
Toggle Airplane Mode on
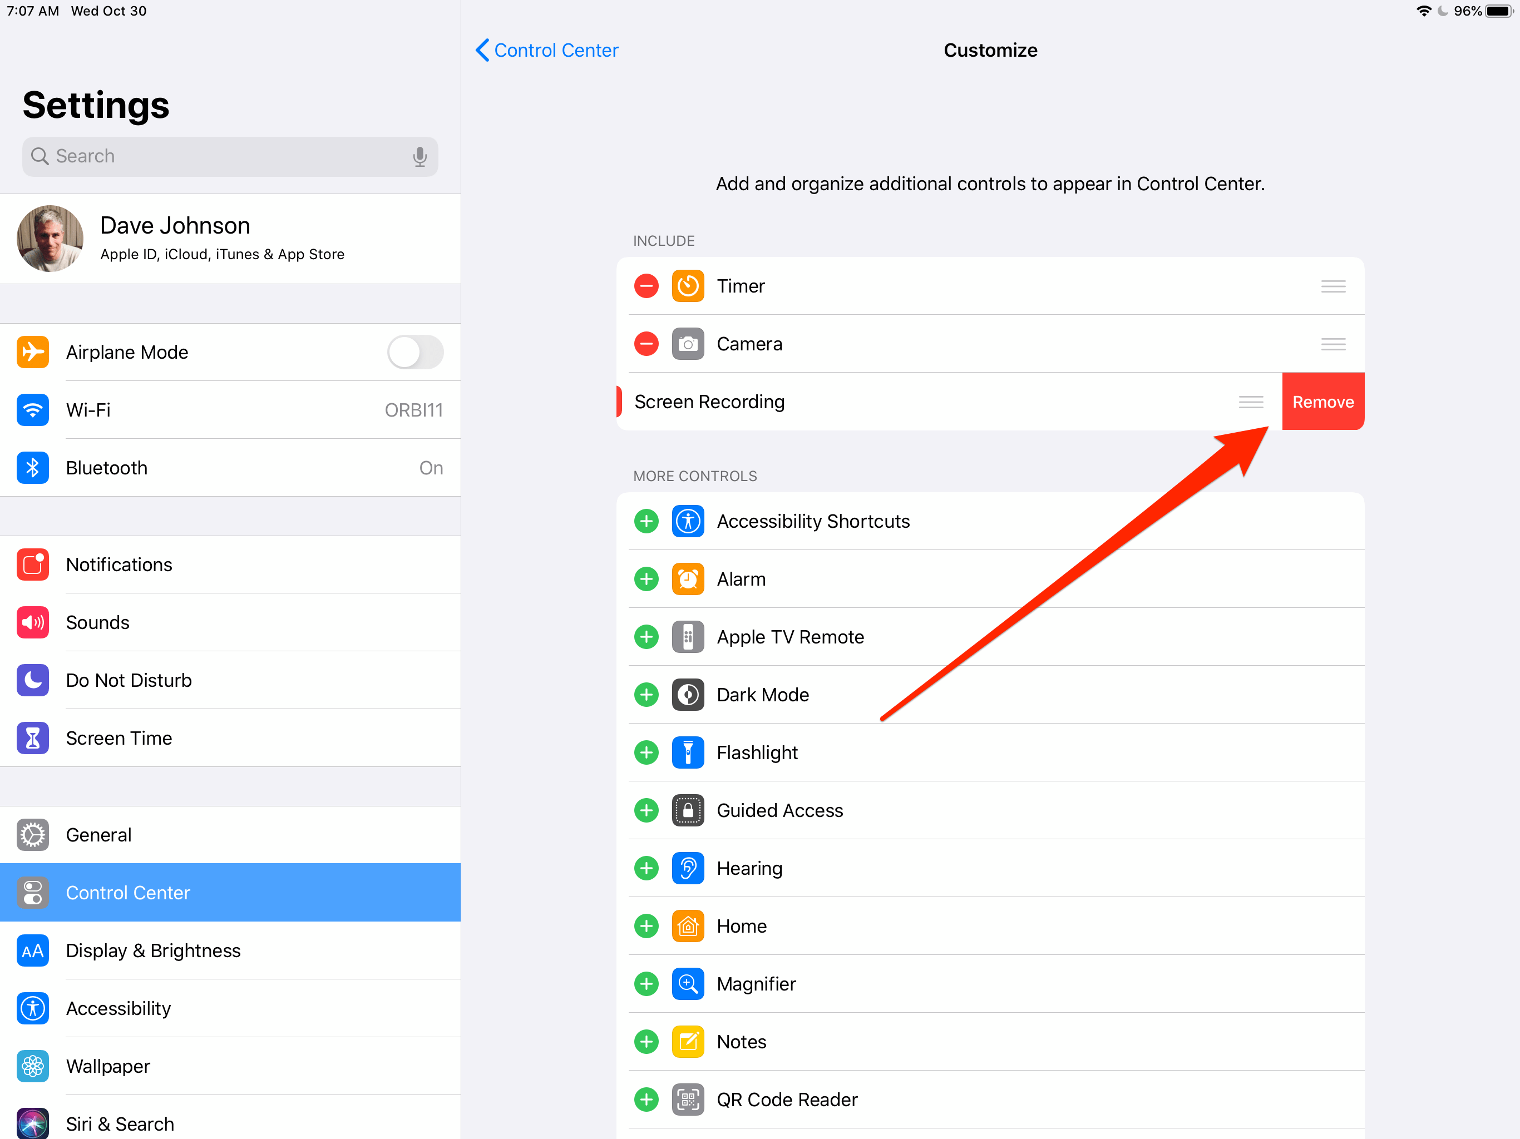point(415,351)
